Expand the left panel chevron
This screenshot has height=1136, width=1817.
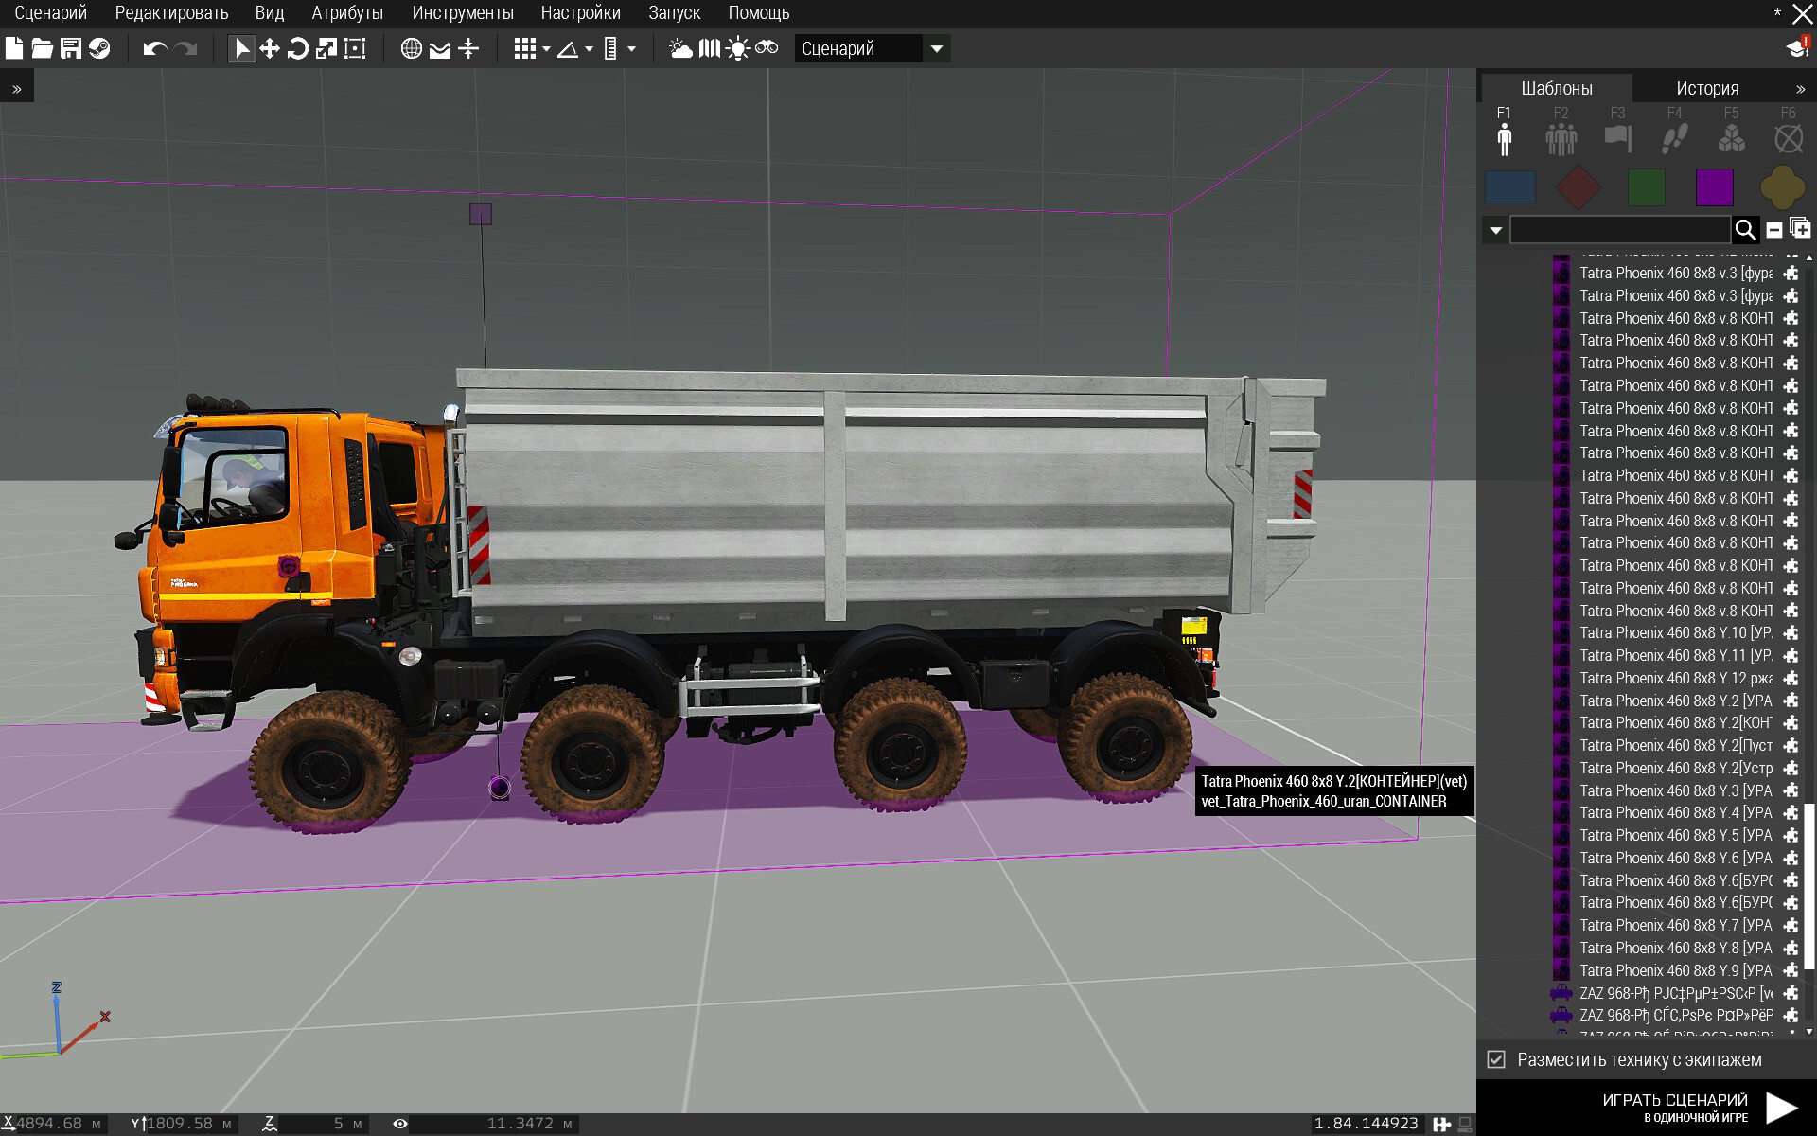16,89
